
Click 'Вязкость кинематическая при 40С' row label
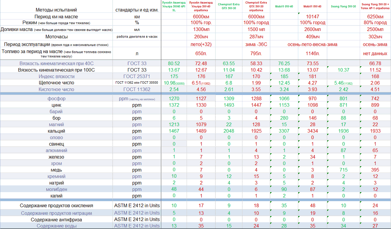tap(57, 64)
